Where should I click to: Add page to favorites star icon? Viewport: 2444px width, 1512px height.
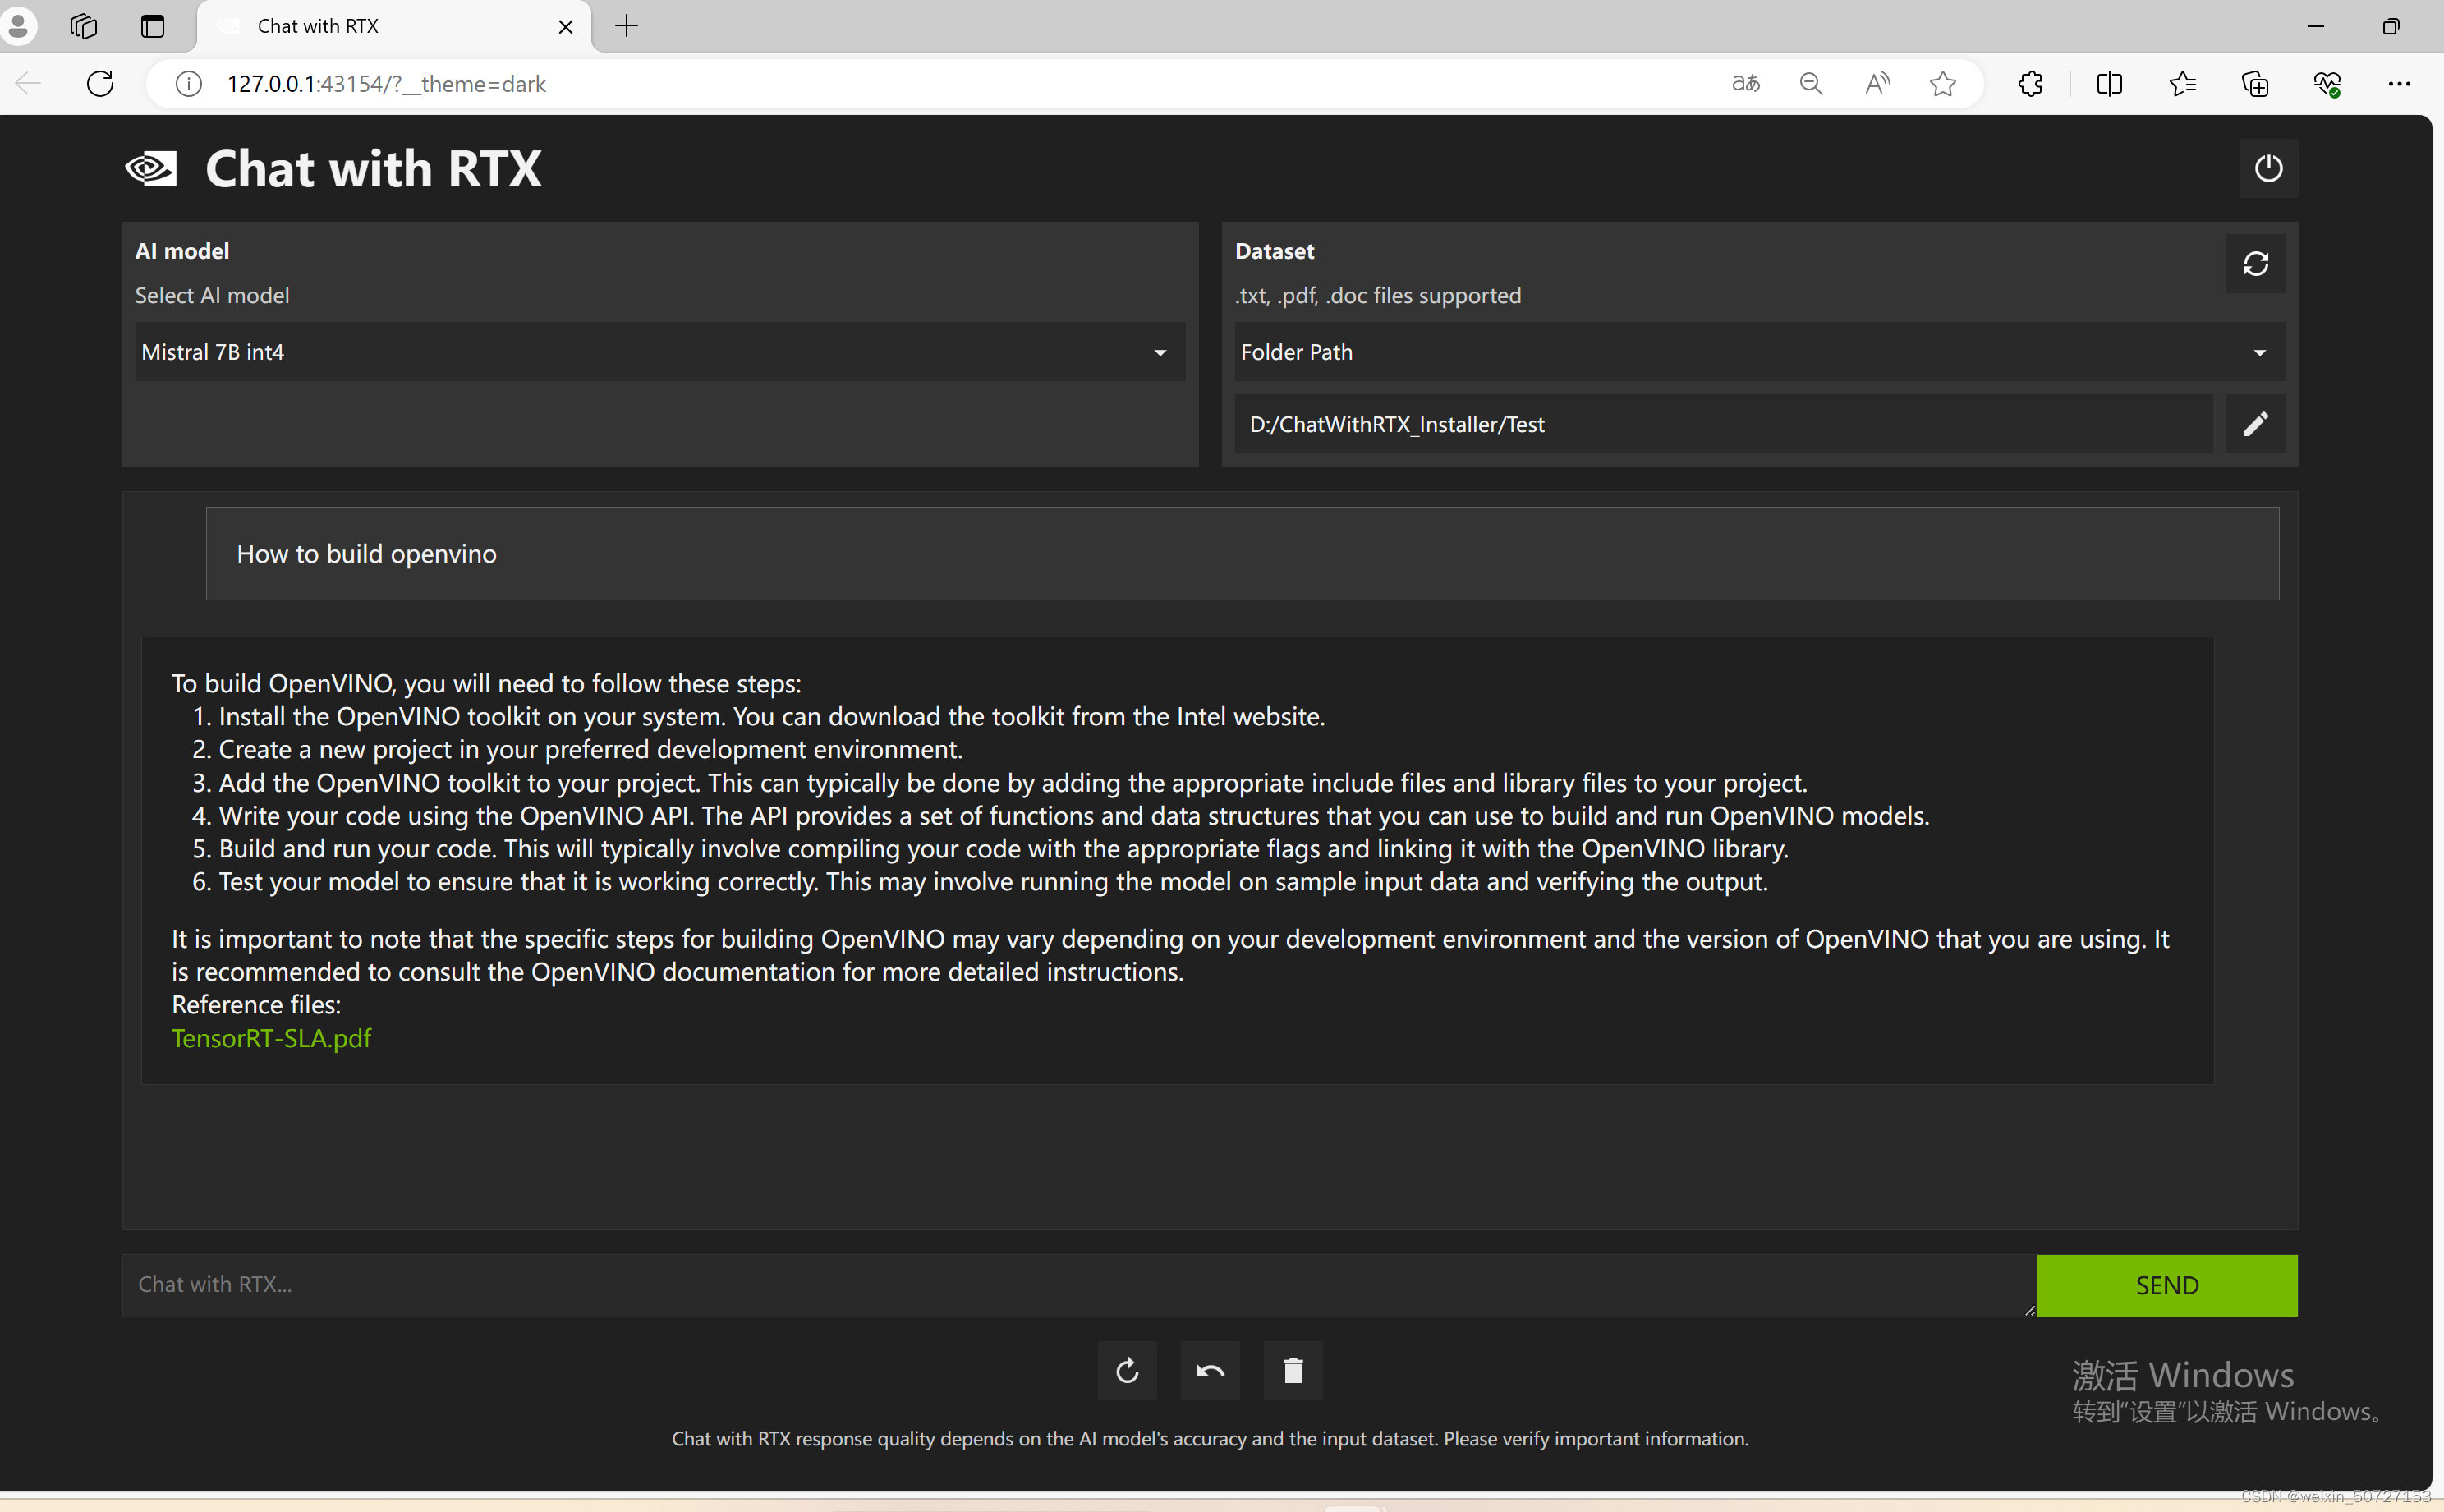pyautogui.click(x=1942, y=84)
